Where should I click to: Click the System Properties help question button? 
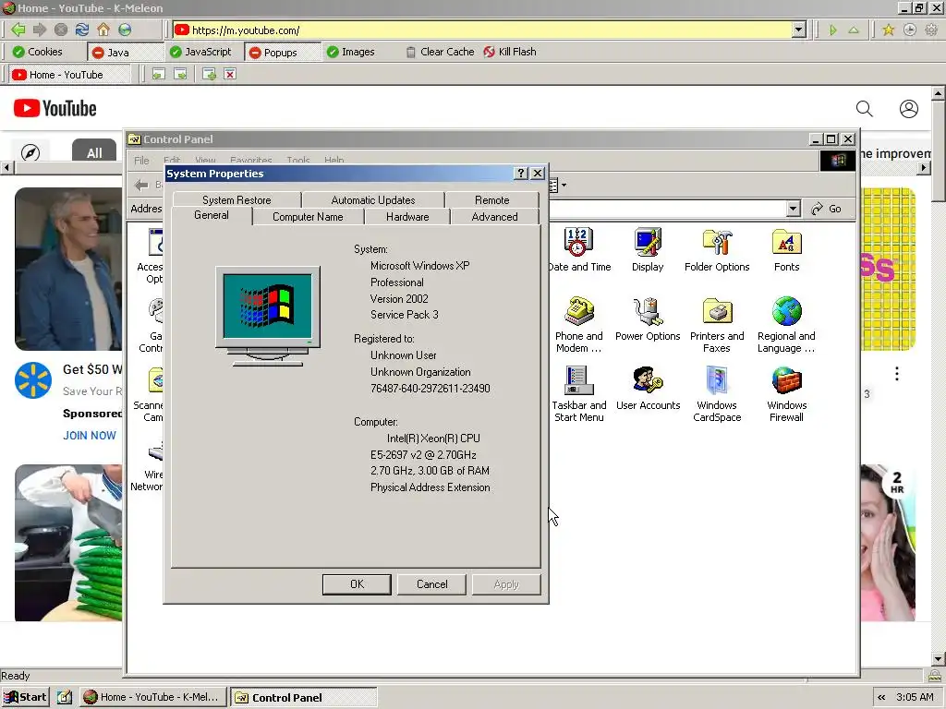click(521, 174)
